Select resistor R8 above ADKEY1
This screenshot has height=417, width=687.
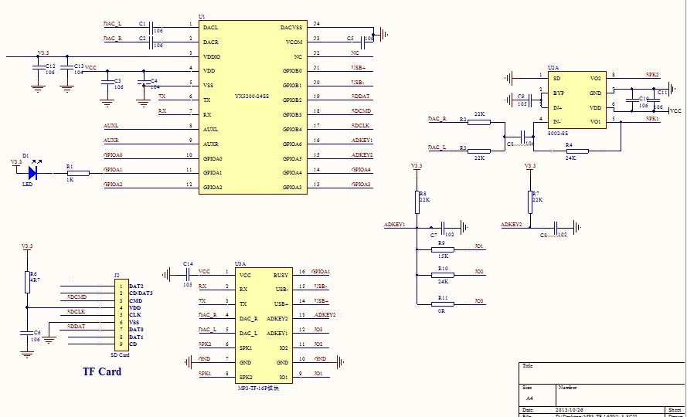click(x=417, y=202)
